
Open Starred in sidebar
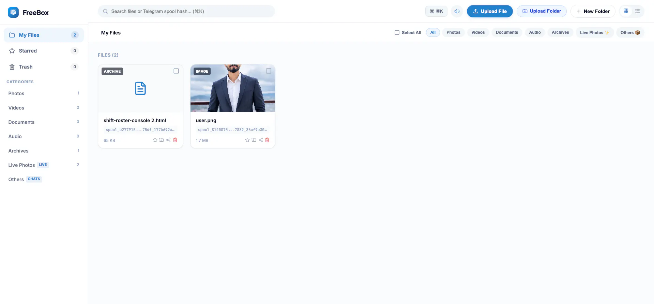[44, 51]
